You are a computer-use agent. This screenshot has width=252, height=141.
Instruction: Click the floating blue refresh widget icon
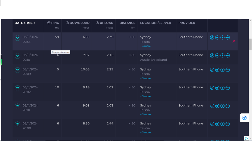[244, 118]
